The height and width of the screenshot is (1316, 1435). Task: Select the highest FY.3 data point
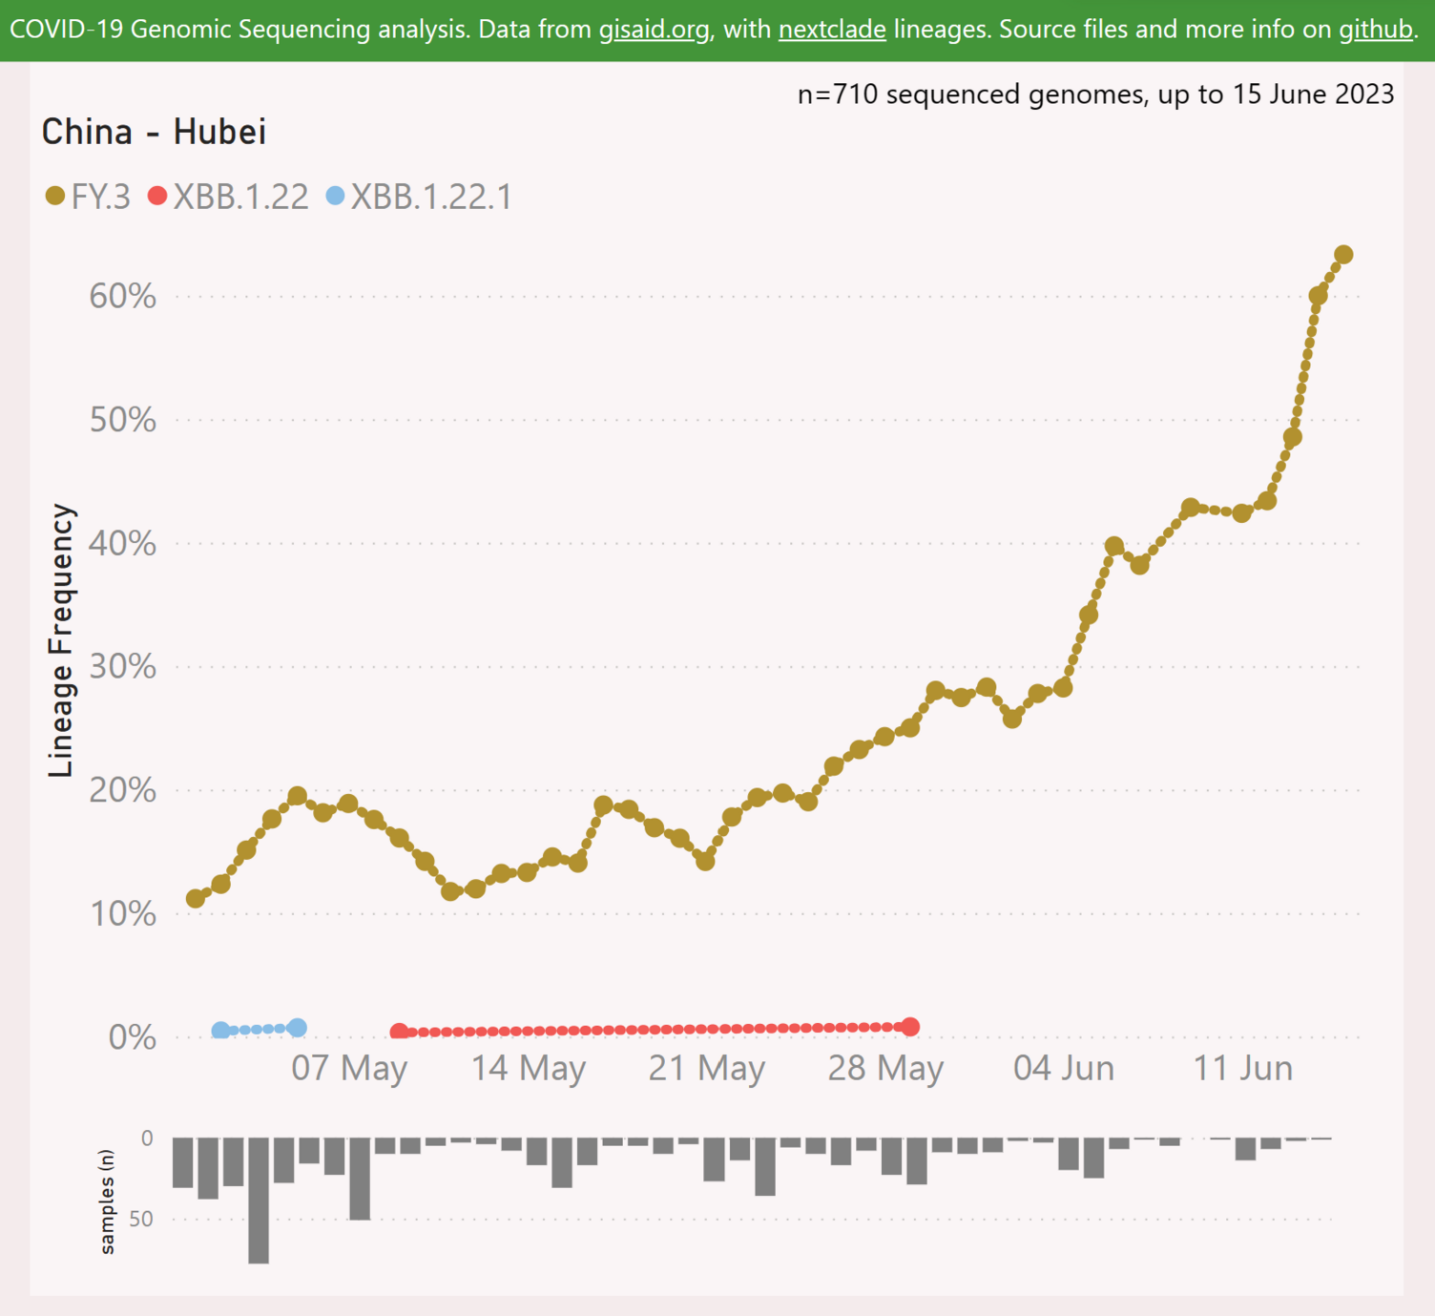click(1343, 255)
